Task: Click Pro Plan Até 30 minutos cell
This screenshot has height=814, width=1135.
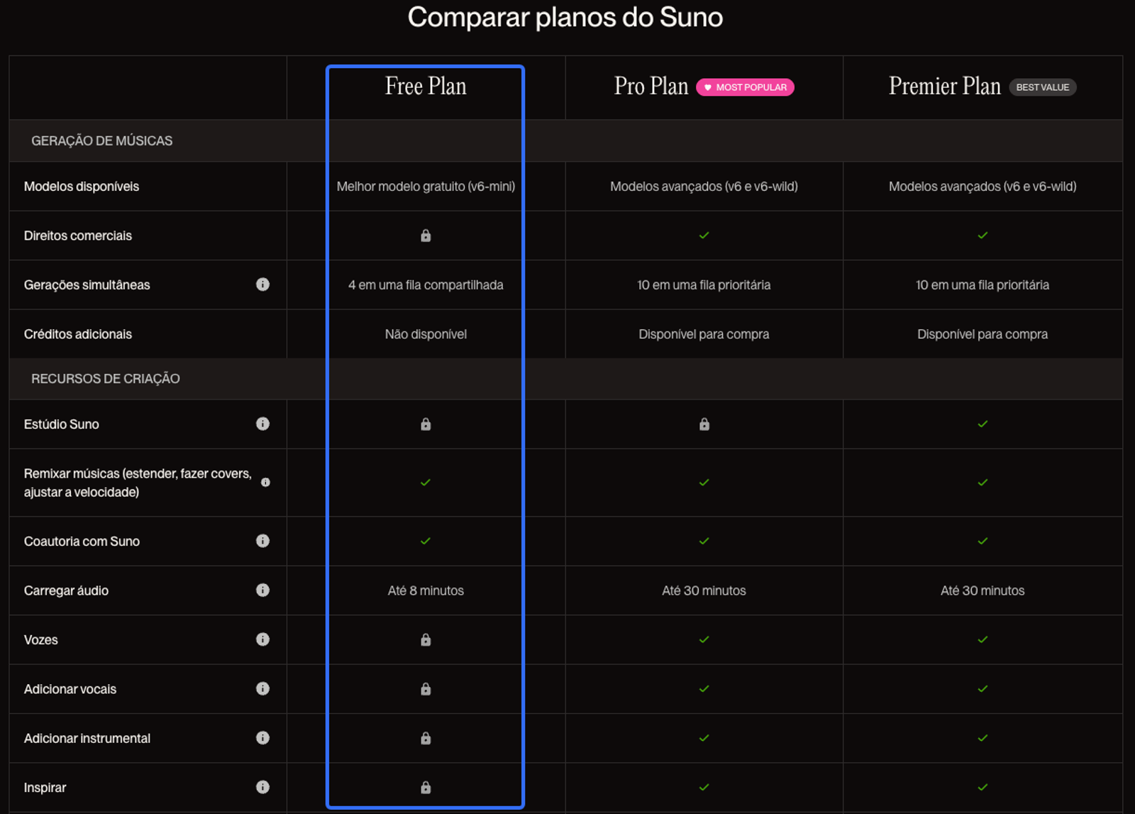Action: click(x=704, y=590)
